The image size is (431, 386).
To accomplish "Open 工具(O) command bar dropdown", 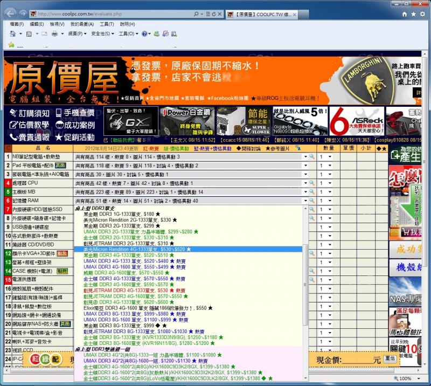I will click(x=128, y=33).
